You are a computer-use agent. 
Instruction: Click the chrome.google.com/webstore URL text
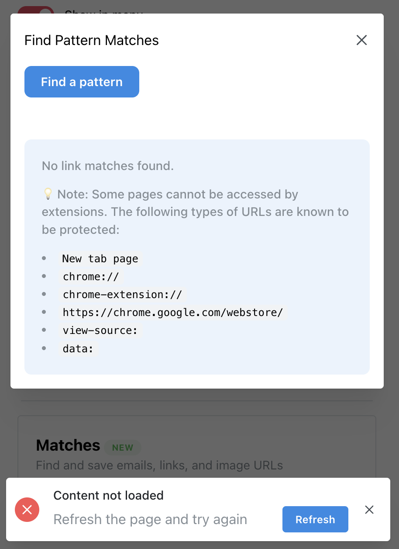[x=173, y=313]
